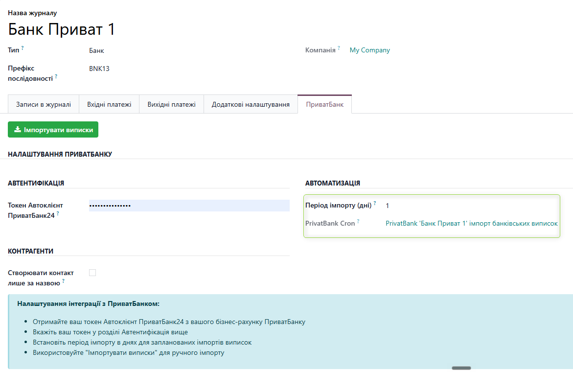Viewport: 573px width, 372px height.
Task: Select the ПриватБанк tab
Action: pyautogui.click(x=325, y=105)
